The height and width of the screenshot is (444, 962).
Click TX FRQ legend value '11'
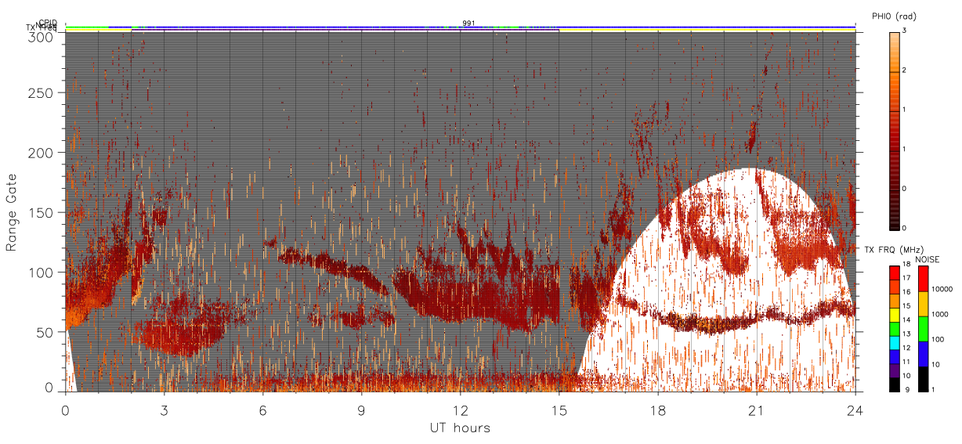(x=907, y=363)
